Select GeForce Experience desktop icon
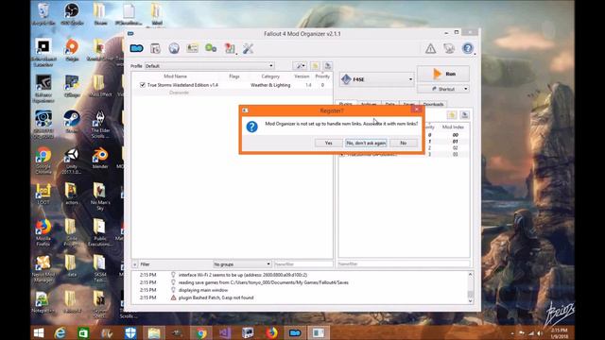This screenshot has width=605, height=340. coord(43,89)
